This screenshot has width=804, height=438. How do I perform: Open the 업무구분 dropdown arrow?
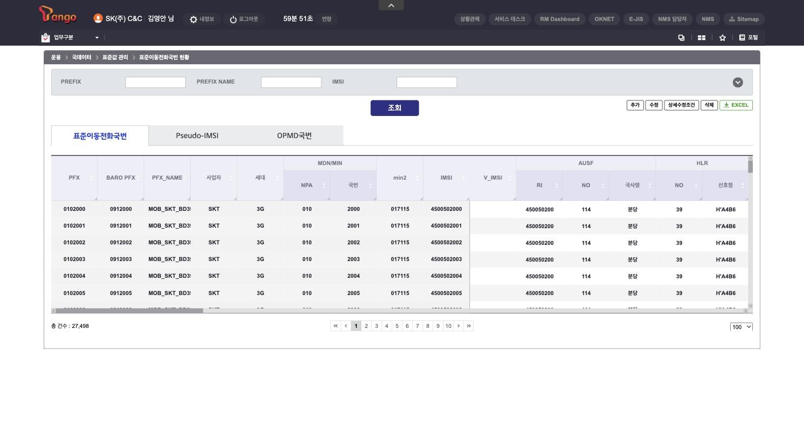click(97, 38)
